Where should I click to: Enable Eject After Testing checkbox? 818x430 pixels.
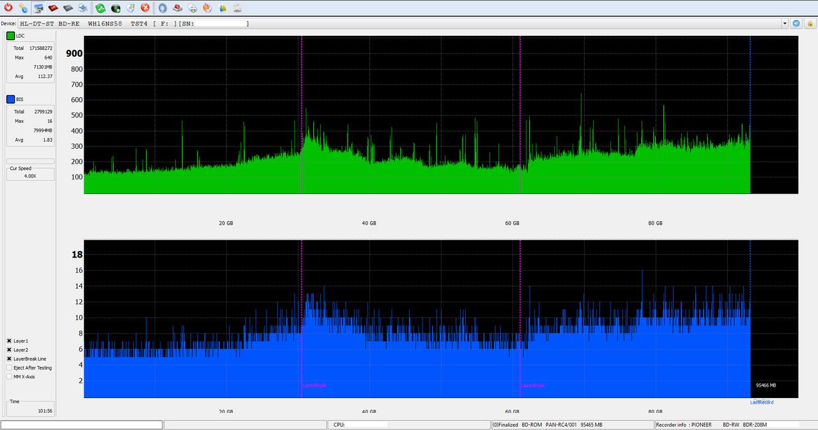(10, 368)
